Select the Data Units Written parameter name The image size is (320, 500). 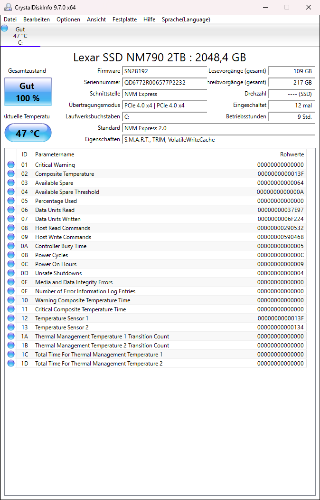pos(58,219)
